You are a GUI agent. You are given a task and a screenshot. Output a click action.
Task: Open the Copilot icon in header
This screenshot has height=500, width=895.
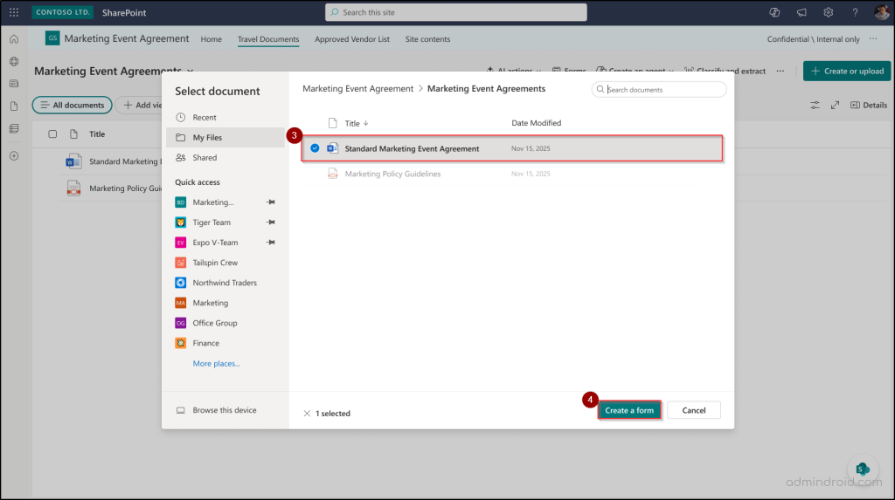pyautogui.click(x=774, y=12)
